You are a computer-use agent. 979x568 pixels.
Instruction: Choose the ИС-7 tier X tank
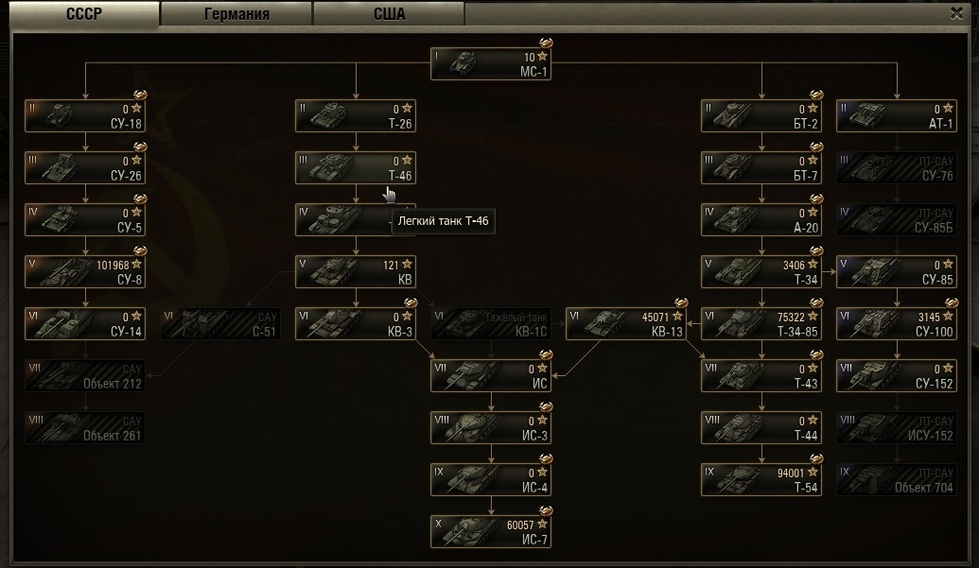[x=491, y=532]
